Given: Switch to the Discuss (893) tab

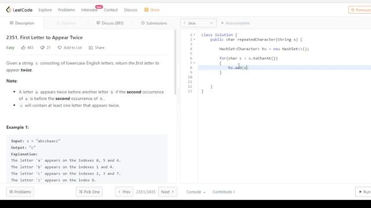Looking at the screenshot, I should (x=110, y=23).
